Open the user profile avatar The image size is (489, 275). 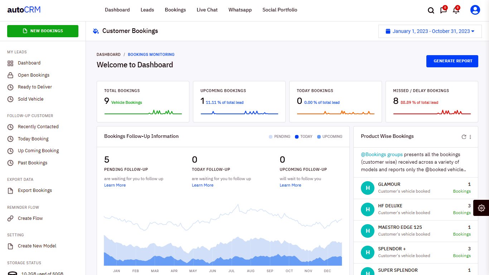coord(475,10)
